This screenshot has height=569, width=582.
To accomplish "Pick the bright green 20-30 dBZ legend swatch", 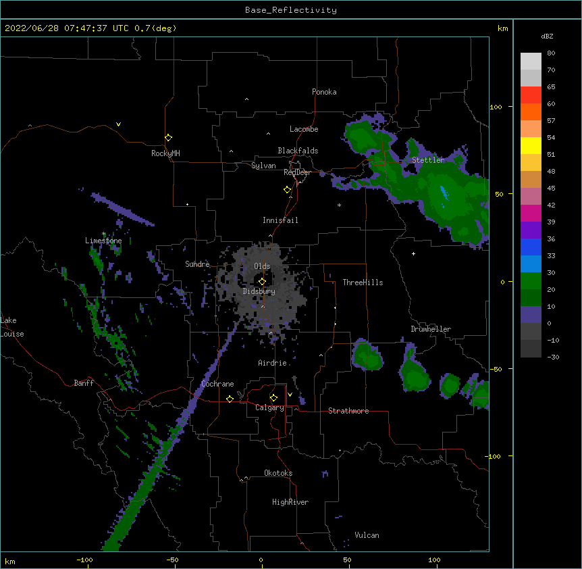I will pos(531,281).
